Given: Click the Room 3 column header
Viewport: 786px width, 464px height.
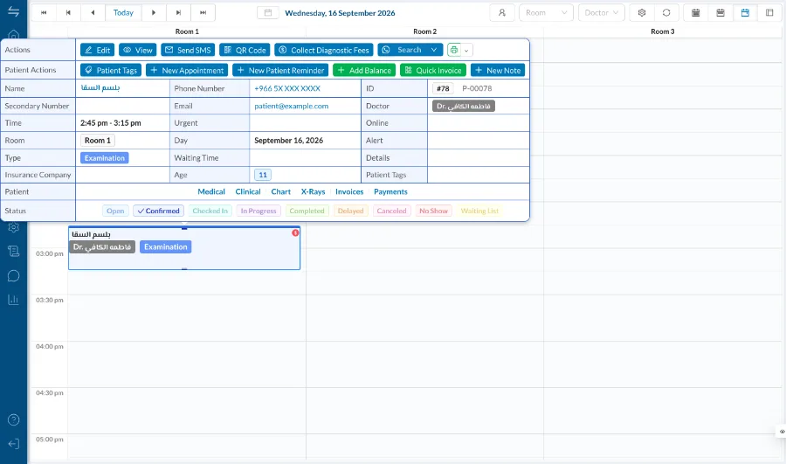Looking at the screenshot, I should pyautogui.click(x=663, y=31).
